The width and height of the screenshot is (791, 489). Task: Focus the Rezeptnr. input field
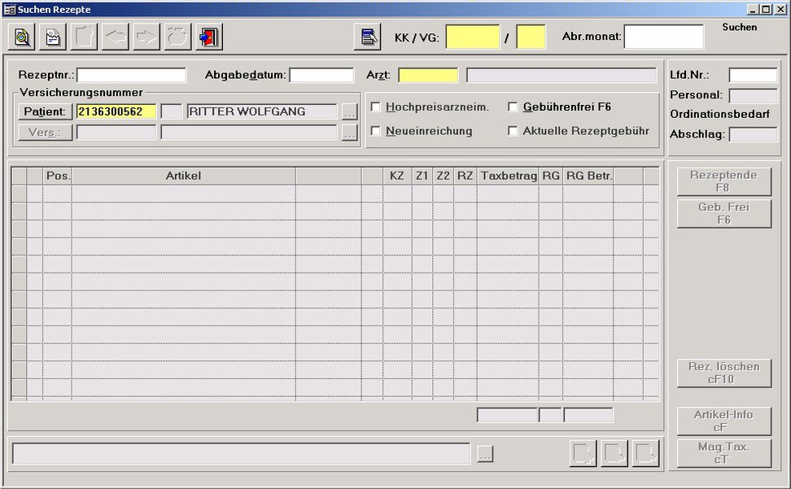[131, 76]
